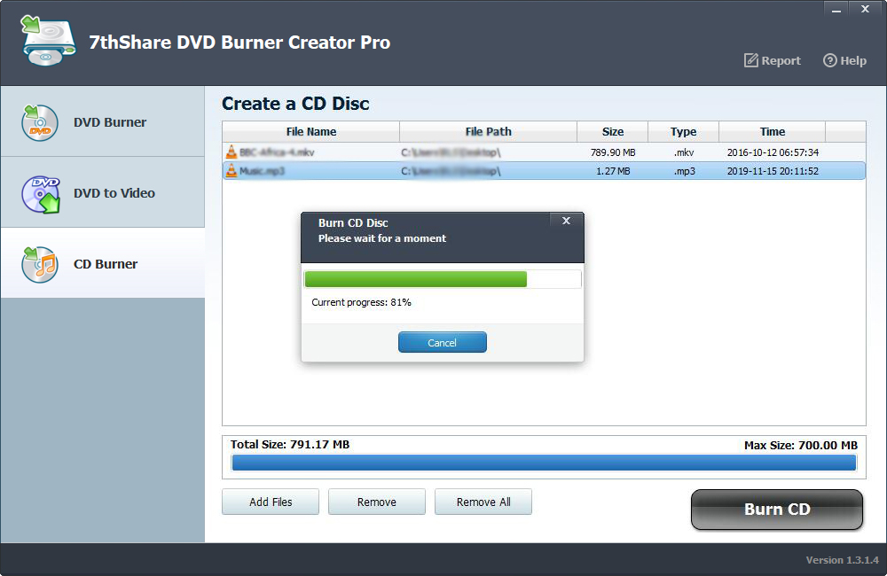The width and height of the screenshot is (887, 576).
Task: Click the Max Size: 700.00 MB label
Action: 800,446
